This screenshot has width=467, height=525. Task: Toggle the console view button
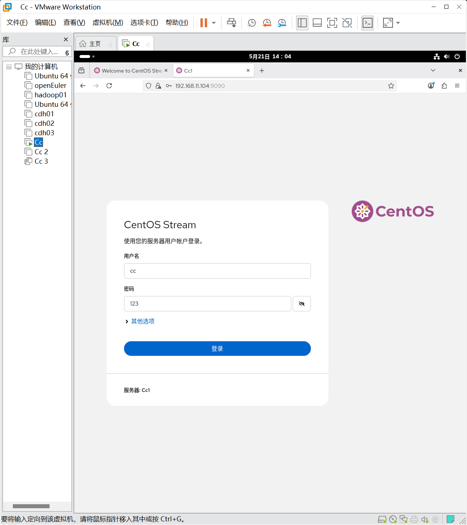[x=367, y=23]
